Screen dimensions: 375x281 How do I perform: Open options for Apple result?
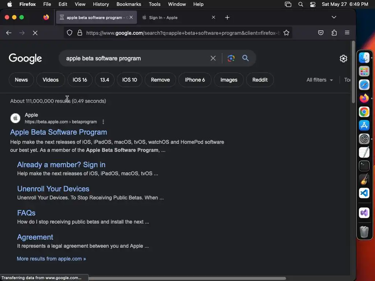[x=103, y=122]
